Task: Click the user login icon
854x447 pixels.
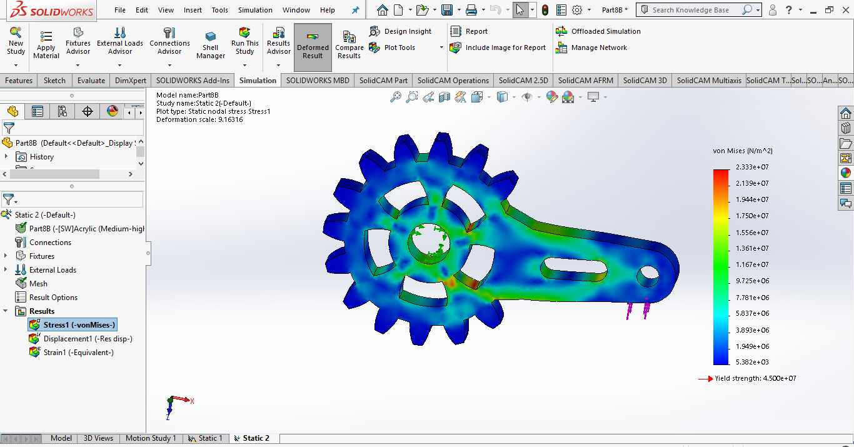Action: 773,10
